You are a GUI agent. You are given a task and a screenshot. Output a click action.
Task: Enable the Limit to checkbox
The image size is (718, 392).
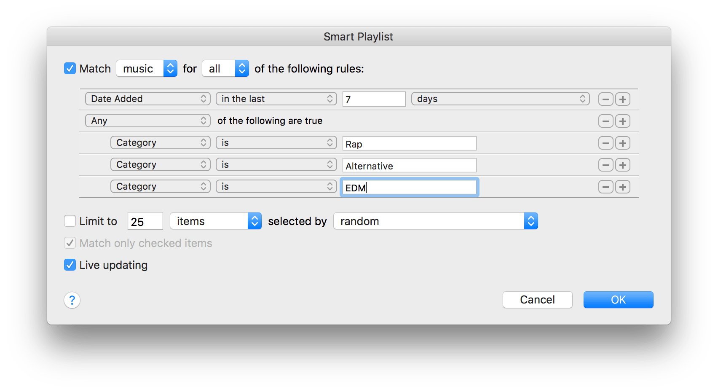pos(70,221)
